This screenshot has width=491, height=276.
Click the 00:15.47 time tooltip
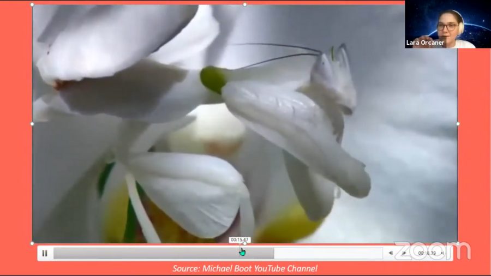coord(239,239)
